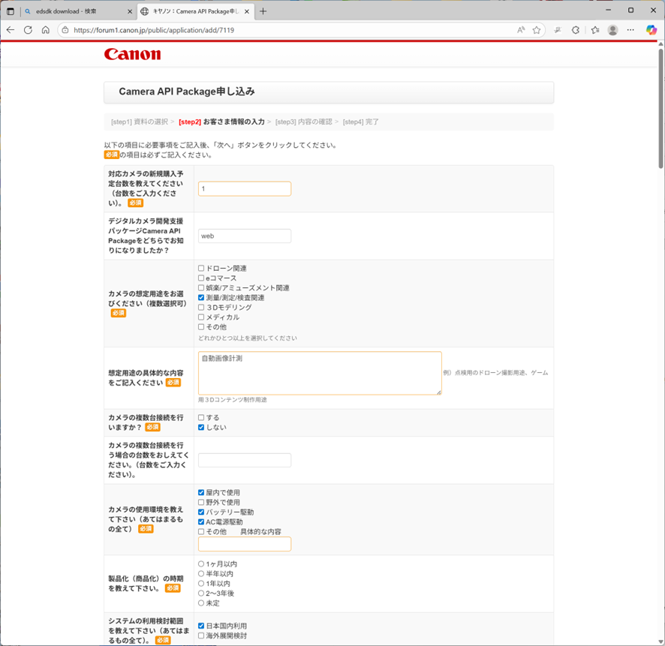Open the Copilot icon in toolbar
This screenshot has width=665, height=646.
pos(651,30)
